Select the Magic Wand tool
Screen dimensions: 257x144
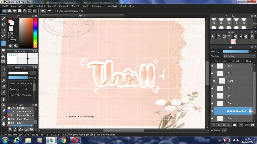3,80
